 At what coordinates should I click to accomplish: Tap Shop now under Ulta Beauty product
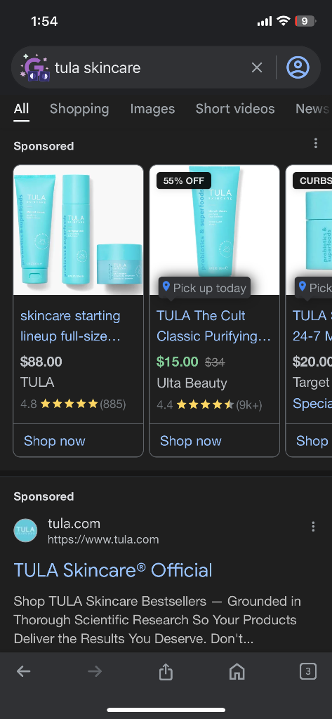coord(191,441)
